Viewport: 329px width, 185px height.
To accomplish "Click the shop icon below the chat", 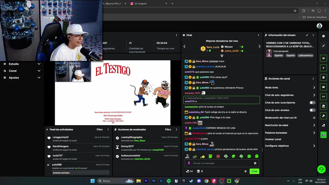I will [x=198, y=171].
